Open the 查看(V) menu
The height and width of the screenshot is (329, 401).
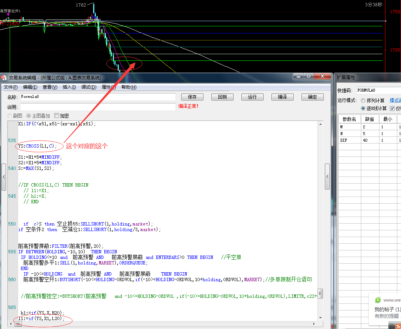click(50, 87)
